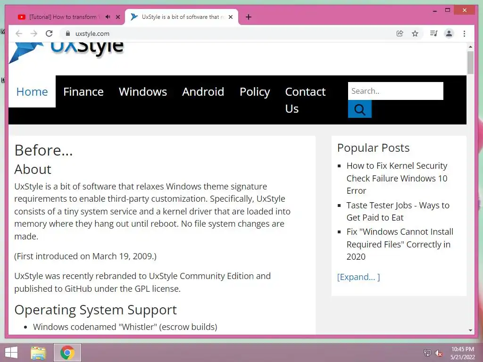The width and height of the screenshot is (483, 362).
Task: Open a new tab with the plus button
Action: click(x=249, y=17)
